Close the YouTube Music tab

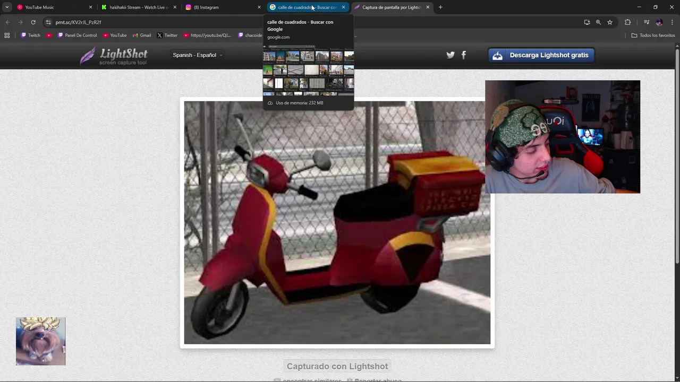(90, 7)
